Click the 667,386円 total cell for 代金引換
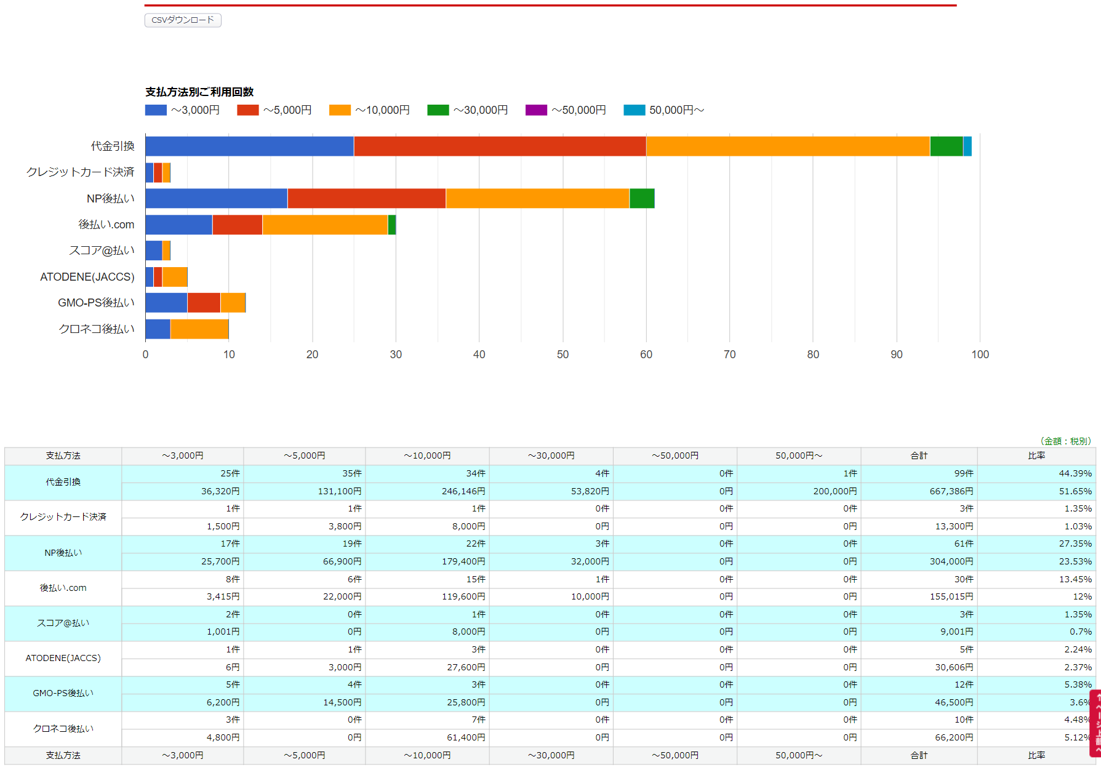The height and width of the screenshot is (770, 1101). pyautogui.click(x=951, y=491)
